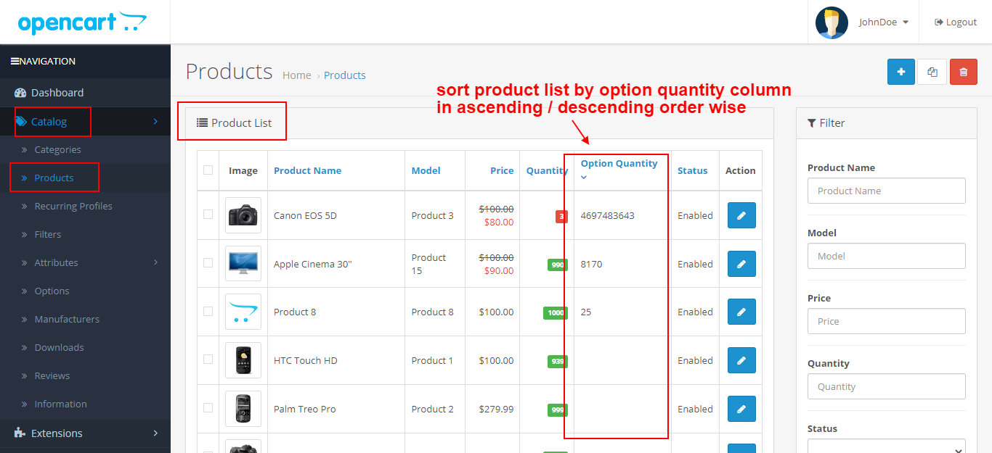Click inside the Product Name filter field
This screenshot has height=453, width=992.
[x=886, y=191]
